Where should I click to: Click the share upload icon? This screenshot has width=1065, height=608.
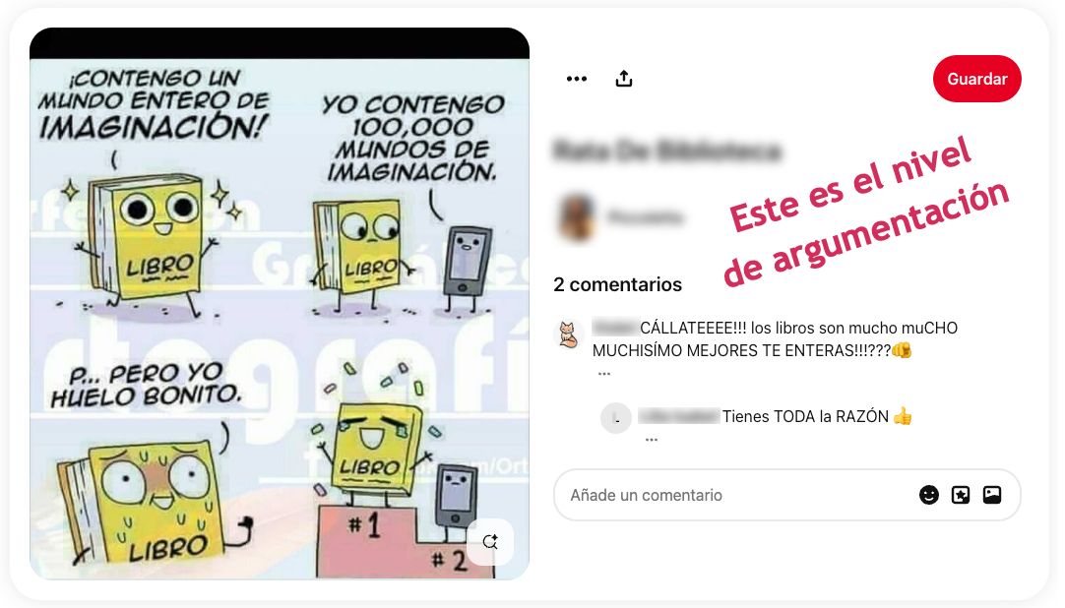coord(623,79)
